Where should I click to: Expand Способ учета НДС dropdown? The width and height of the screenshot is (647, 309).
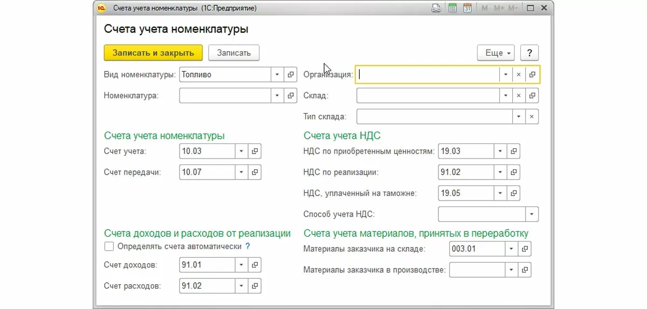(532, 214)
